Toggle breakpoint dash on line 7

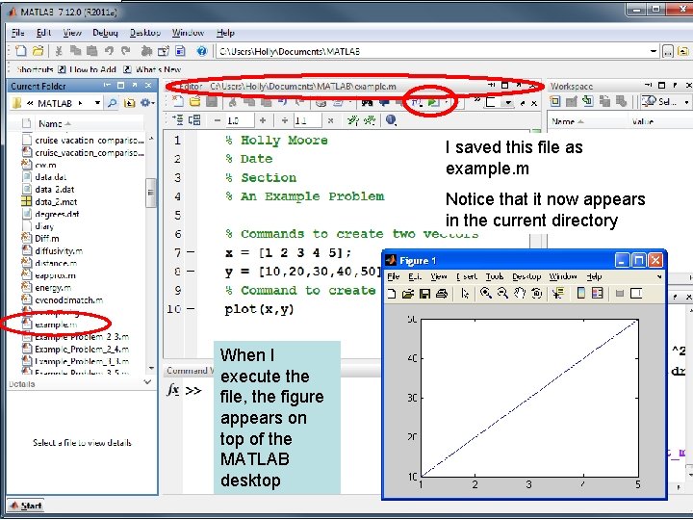[191, 252]
